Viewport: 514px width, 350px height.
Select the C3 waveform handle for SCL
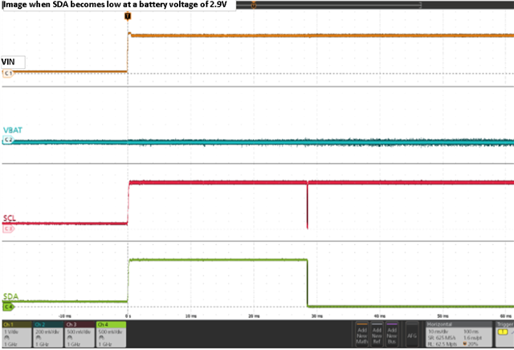tap(8, 229)
